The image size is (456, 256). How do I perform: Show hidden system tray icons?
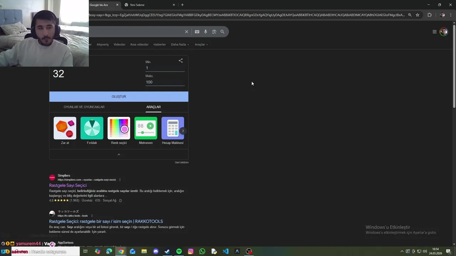[402, 251]
